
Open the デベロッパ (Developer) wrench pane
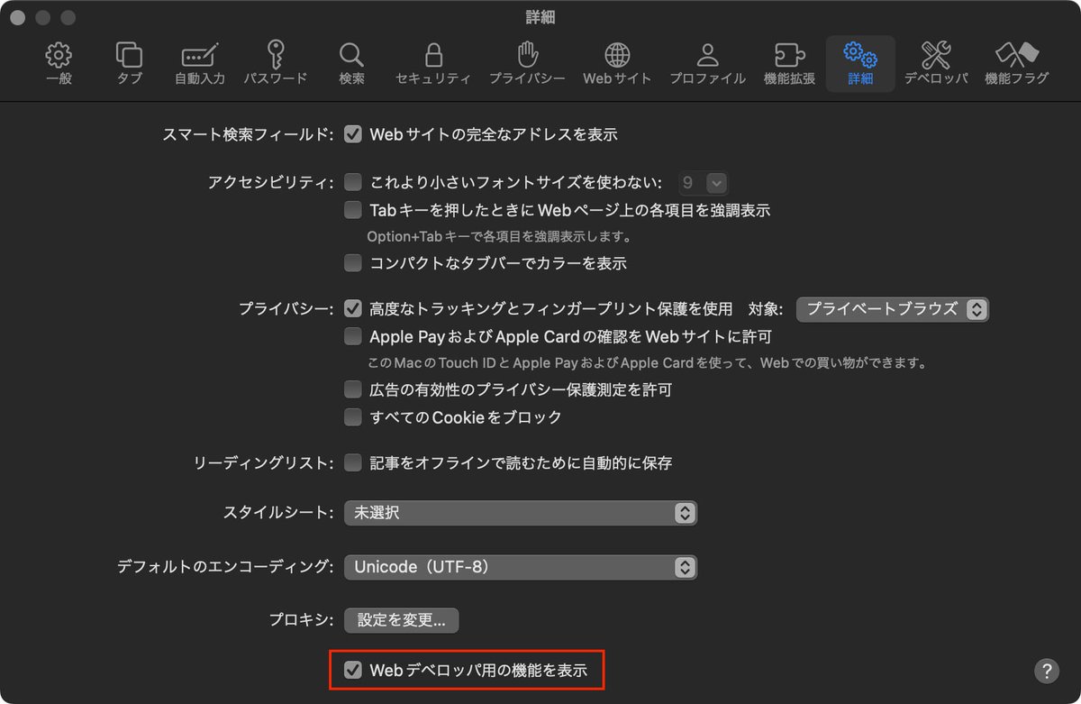point(935,61)
